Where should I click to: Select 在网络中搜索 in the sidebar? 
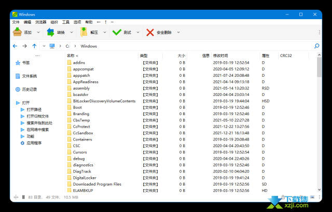point(38,130)
